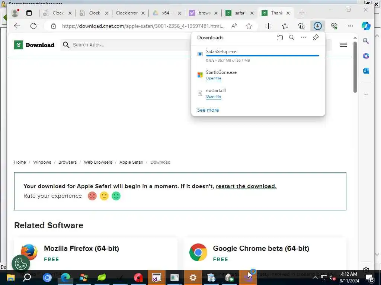Close the active Thank tab

point(288,13)
